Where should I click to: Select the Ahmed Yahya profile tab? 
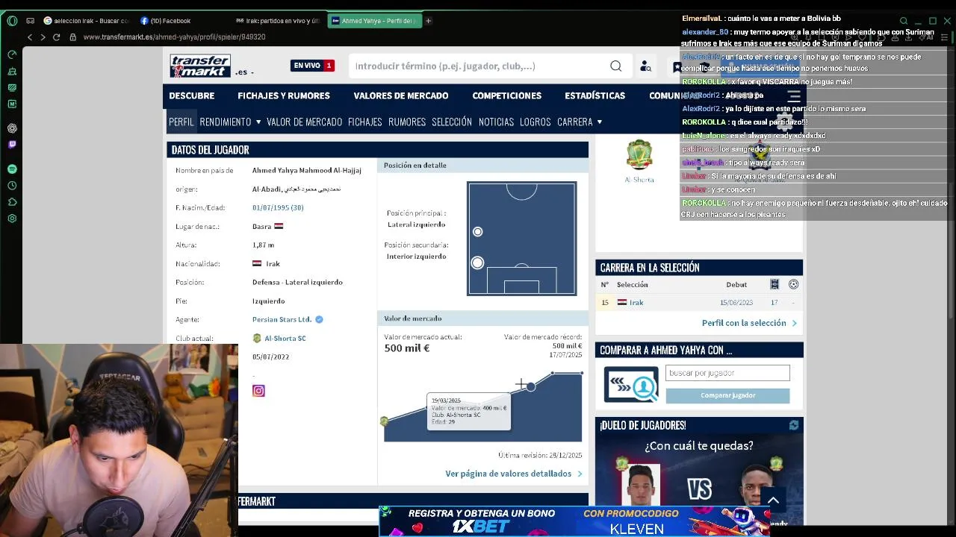click(x=373, y=21)
